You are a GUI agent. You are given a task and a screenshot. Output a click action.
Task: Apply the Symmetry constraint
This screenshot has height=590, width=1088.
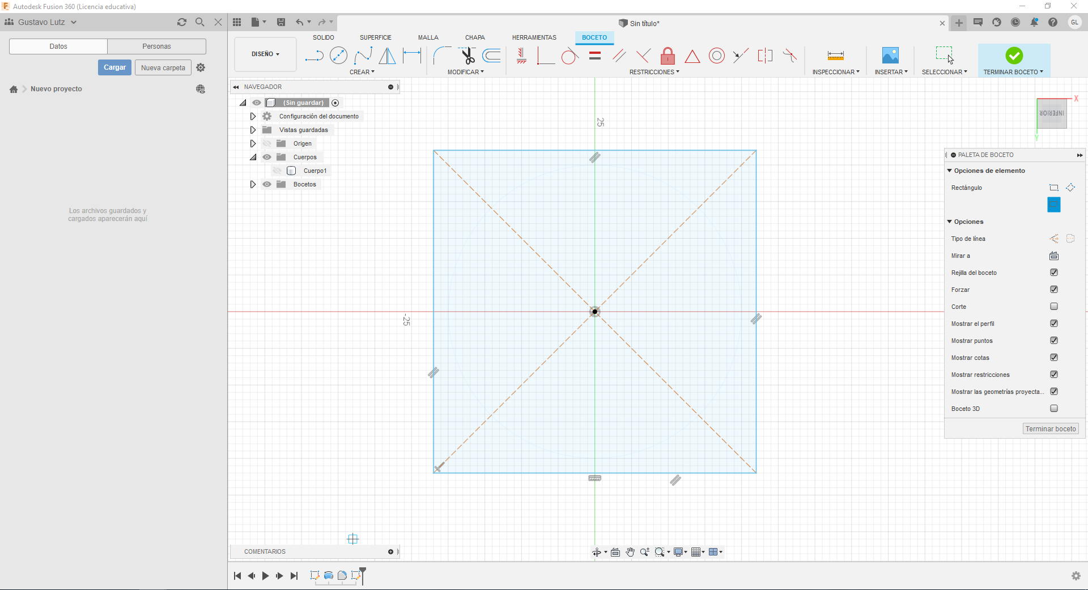765,56
